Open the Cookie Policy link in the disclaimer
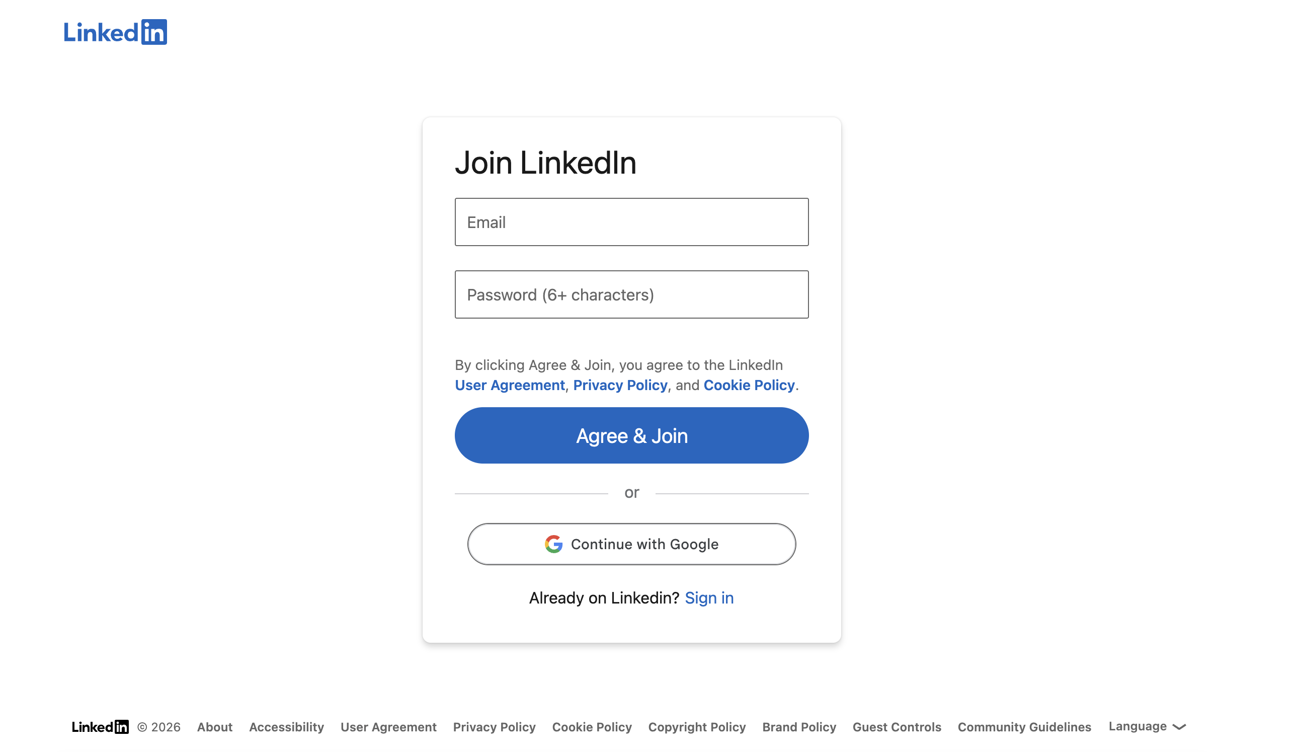 point(749,385)
